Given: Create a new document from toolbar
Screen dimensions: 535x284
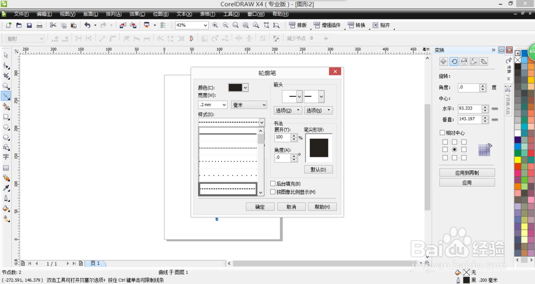Looking at the screenshot, I should [x=9, y=25].
